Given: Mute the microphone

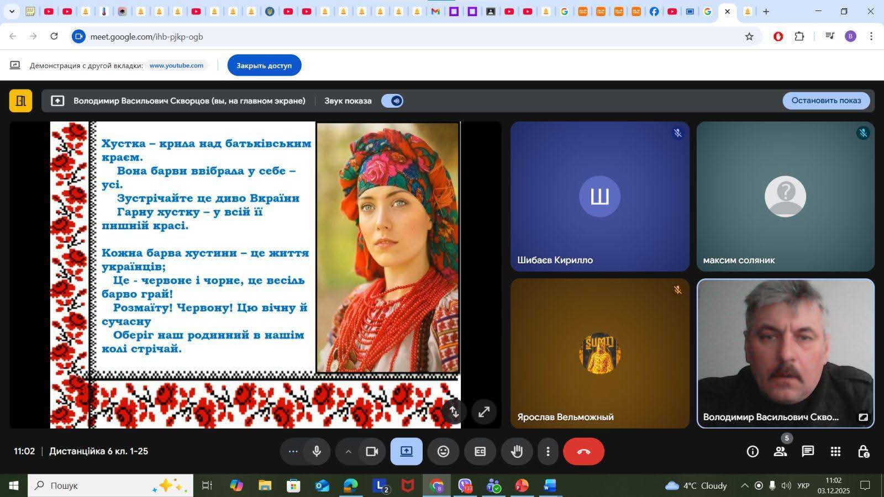Looking at the screenshot, I should coord(317,452).
